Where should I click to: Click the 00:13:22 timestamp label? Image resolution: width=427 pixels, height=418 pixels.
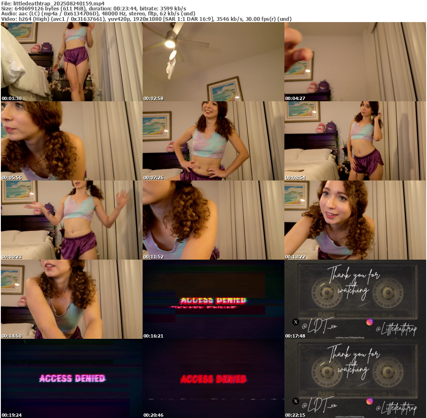click(296, 257)
